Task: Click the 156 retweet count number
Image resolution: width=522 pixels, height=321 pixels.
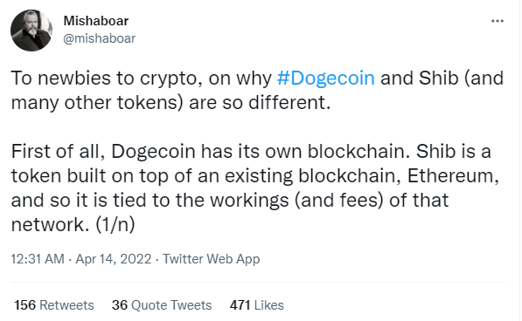Action: coord(25,305)
